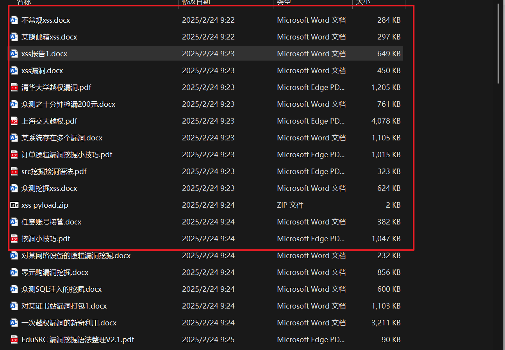Select the file 一次越权漏洞的新奇利用.docx

pyautogui.click(x=69, y=323)
